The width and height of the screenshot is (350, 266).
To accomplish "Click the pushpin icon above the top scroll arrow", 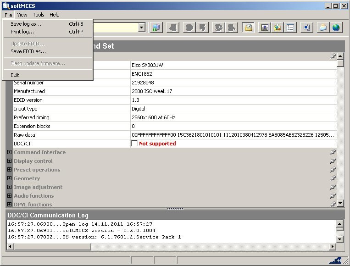I will click(x=333, y=56).
